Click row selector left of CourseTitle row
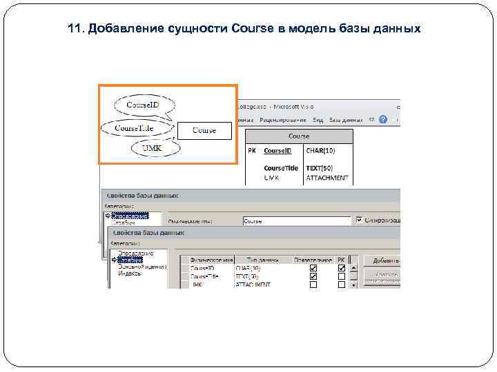497x372 pixels. pos(185,276)
